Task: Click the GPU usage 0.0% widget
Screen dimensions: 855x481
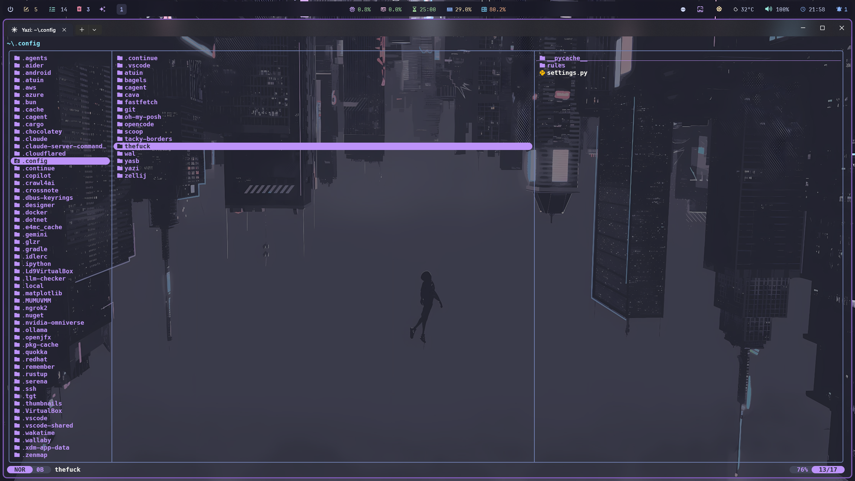Action: pos(391,9)
